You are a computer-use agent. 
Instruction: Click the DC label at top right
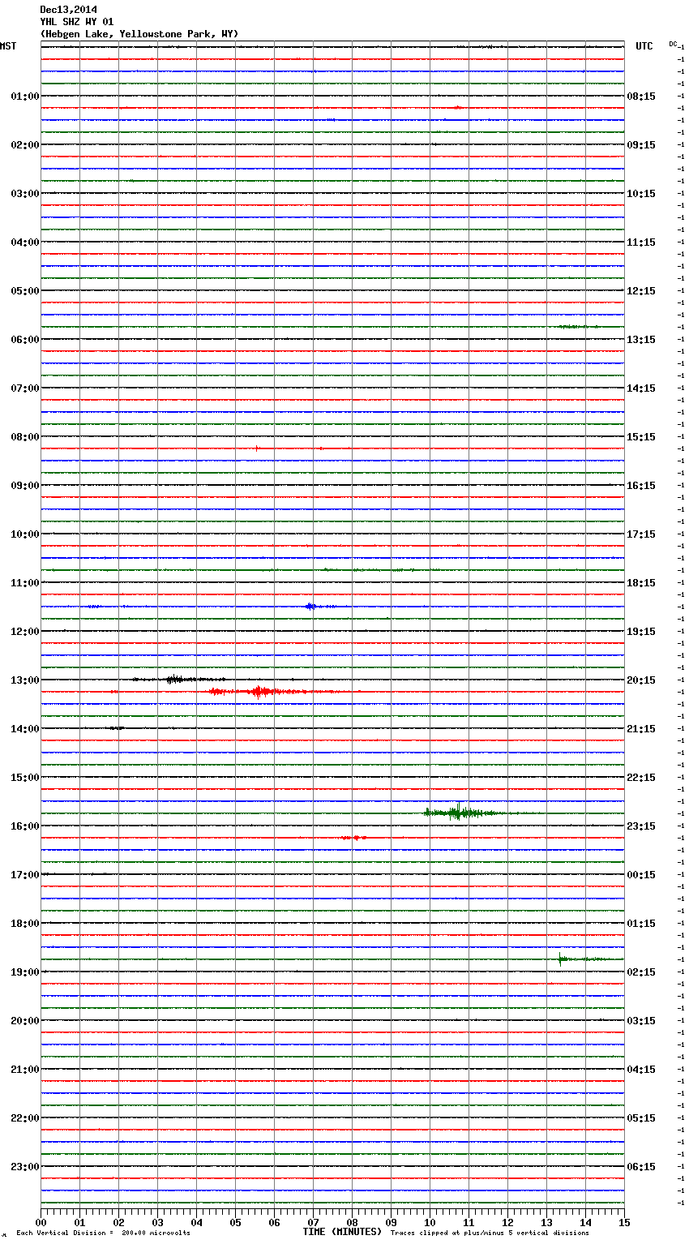(673, 44)
